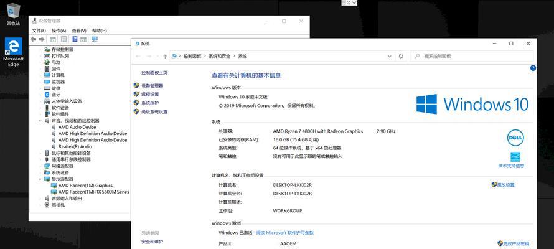Open the 查看(V) menu in Device Manager
Image resolution: width=554 pixels, height=249 pixels.
point(79,31)
